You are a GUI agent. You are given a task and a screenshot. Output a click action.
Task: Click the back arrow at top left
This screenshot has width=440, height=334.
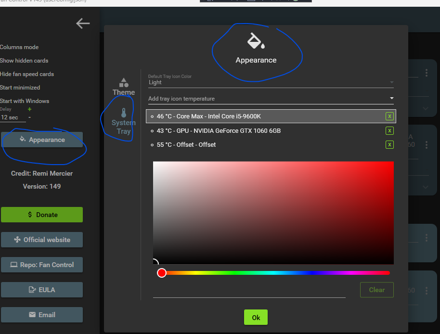(x=83, y=23)
